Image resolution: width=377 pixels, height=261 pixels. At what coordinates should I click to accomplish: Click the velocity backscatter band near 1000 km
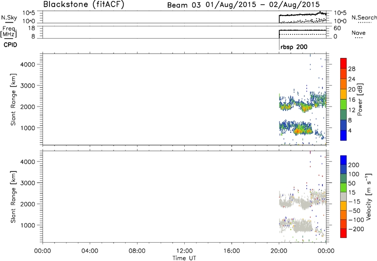[296, 225]
